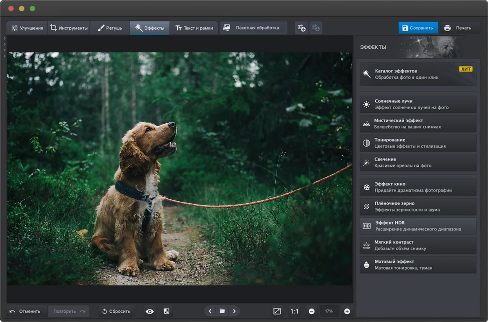The width and height of the screenshot is (488, 322).
Task: Switch to the Ретушь tab
Action: tap(109, 28)
